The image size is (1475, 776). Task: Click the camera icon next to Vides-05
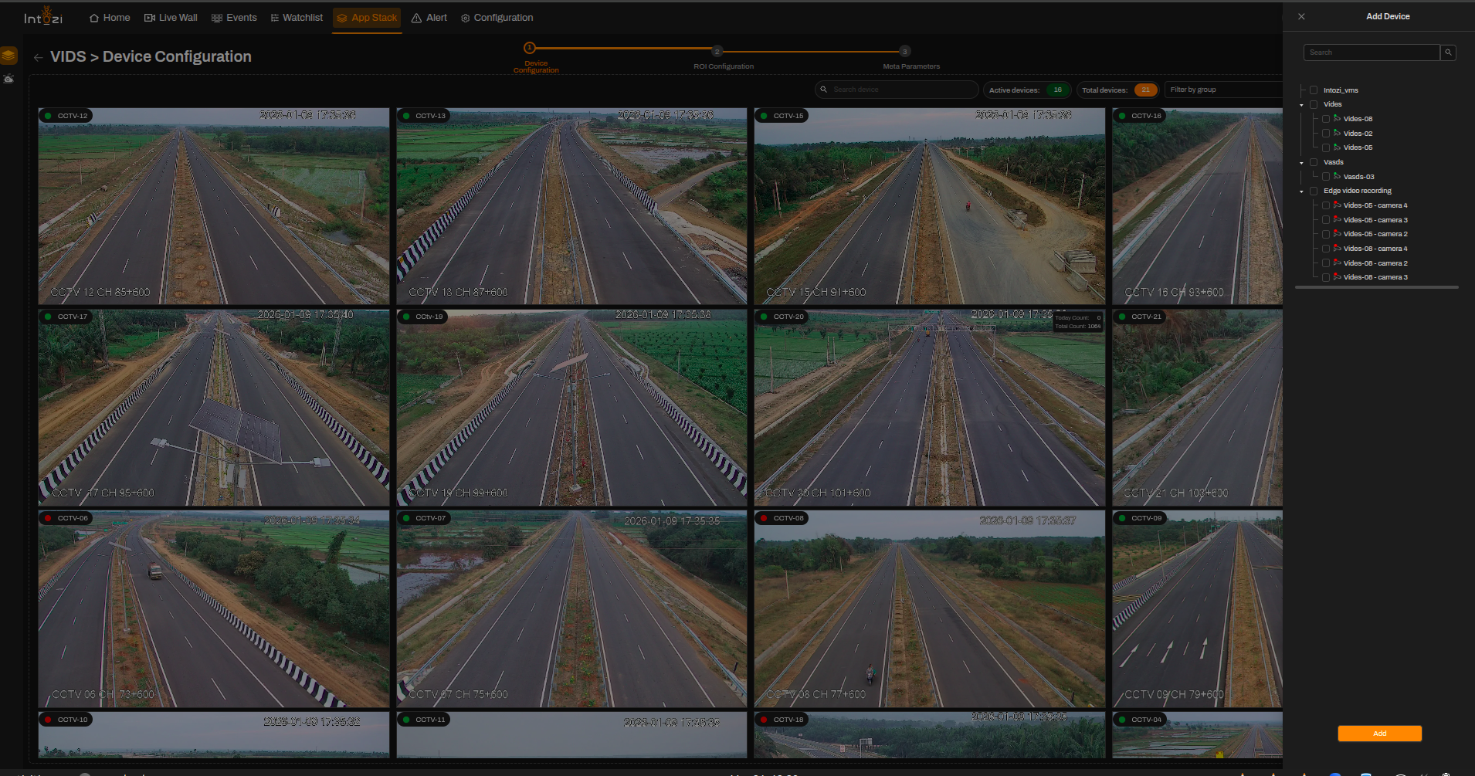coord(1337,147)
